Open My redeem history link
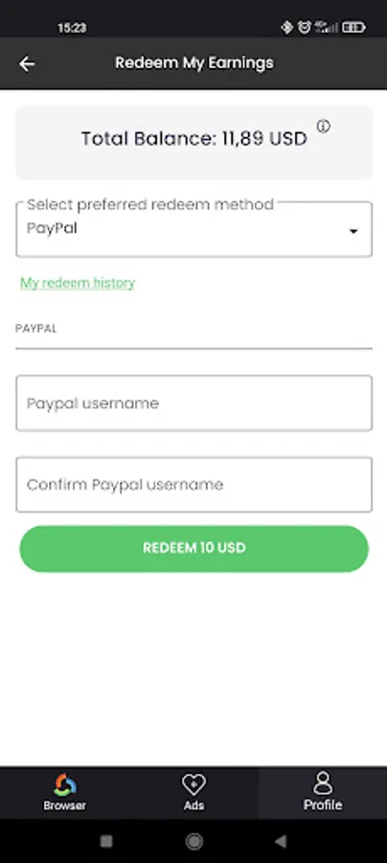387x863 pixels. pos(78,283)
